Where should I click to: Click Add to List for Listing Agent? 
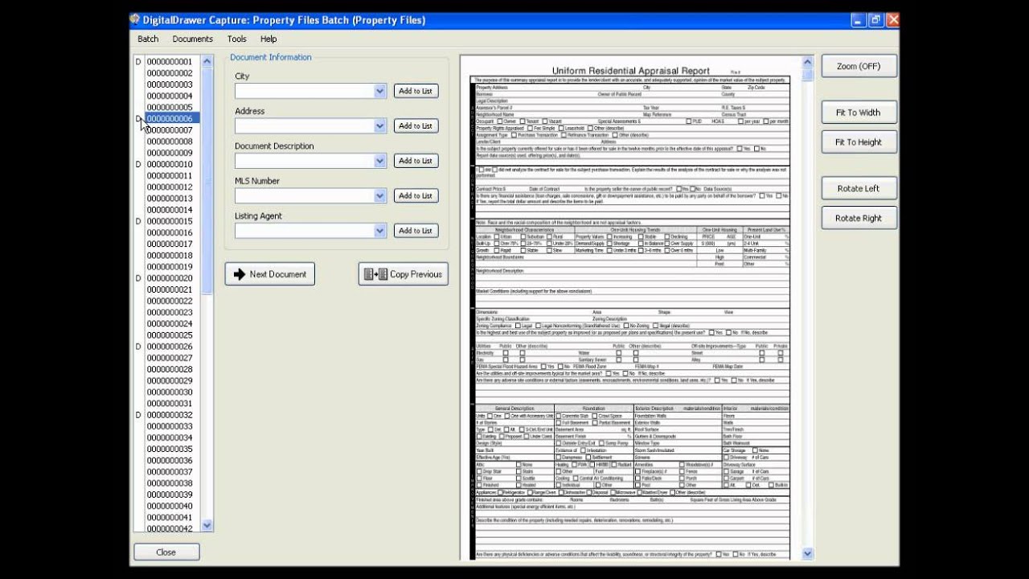[416, 231]
